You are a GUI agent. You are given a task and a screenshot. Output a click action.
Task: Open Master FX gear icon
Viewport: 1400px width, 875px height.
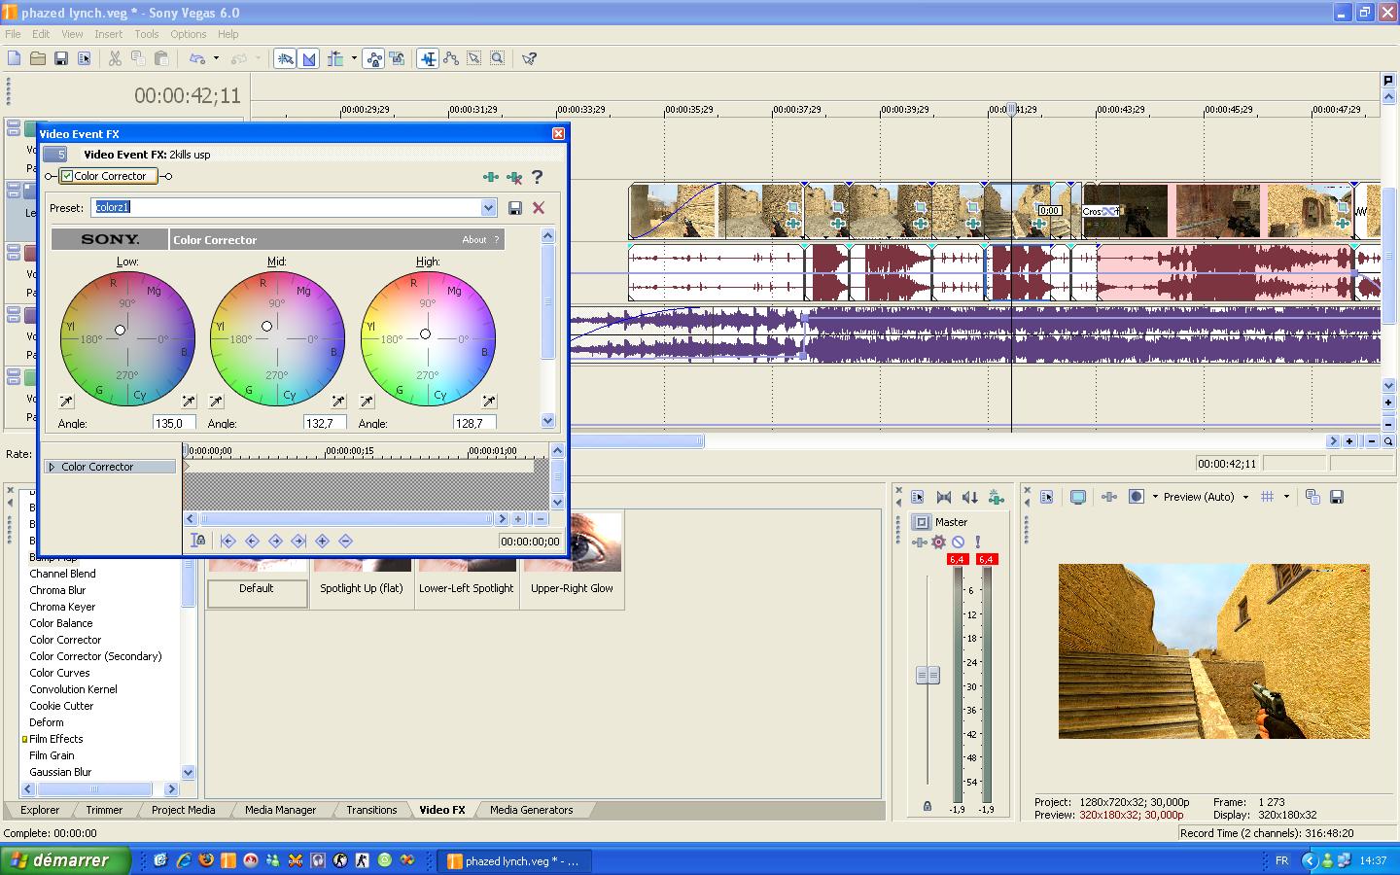pyautogui.click(x=938, y=542)
